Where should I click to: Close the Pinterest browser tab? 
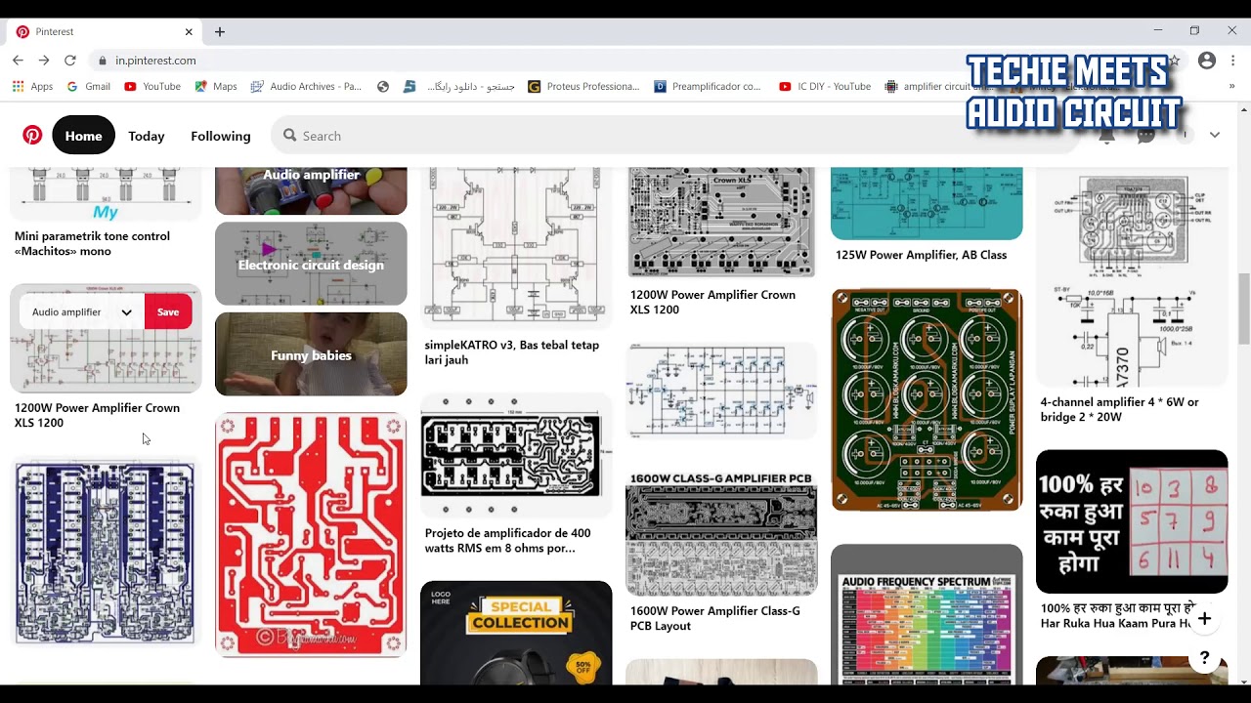[x=189, y=31]
